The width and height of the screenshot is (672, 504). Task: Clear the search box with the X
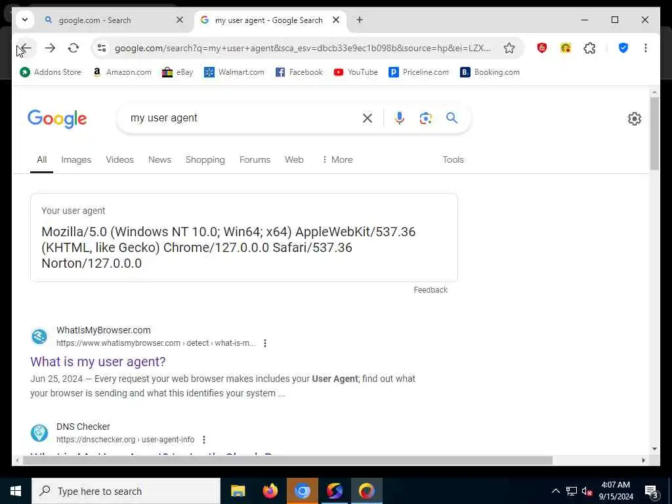coord(367,118)
